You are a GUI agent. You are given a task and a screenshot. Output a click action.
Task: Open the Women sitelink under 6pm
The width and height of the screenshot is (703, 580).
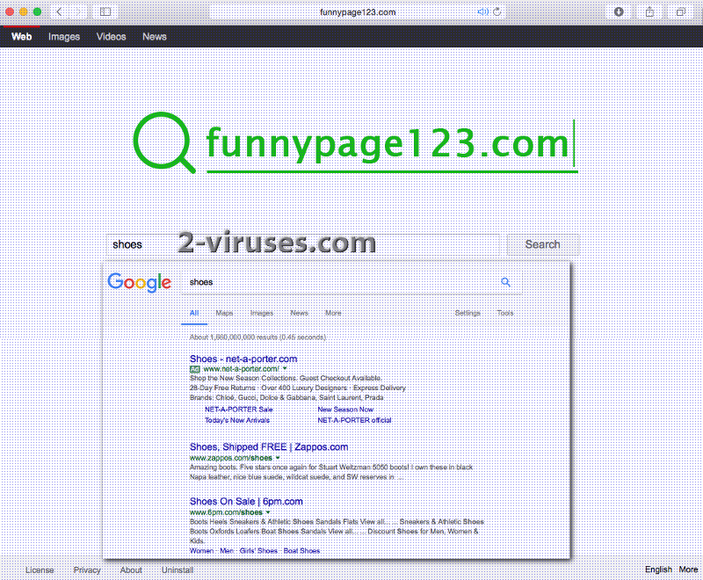coord(201,551)
